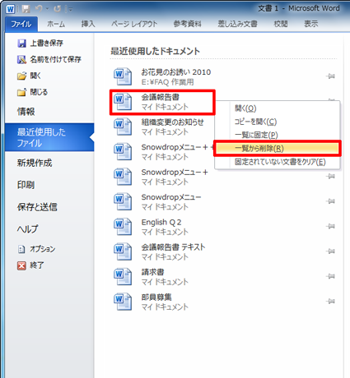
Task: Choose コピーを開く(C) from context menu
Action: click(278, 122)
